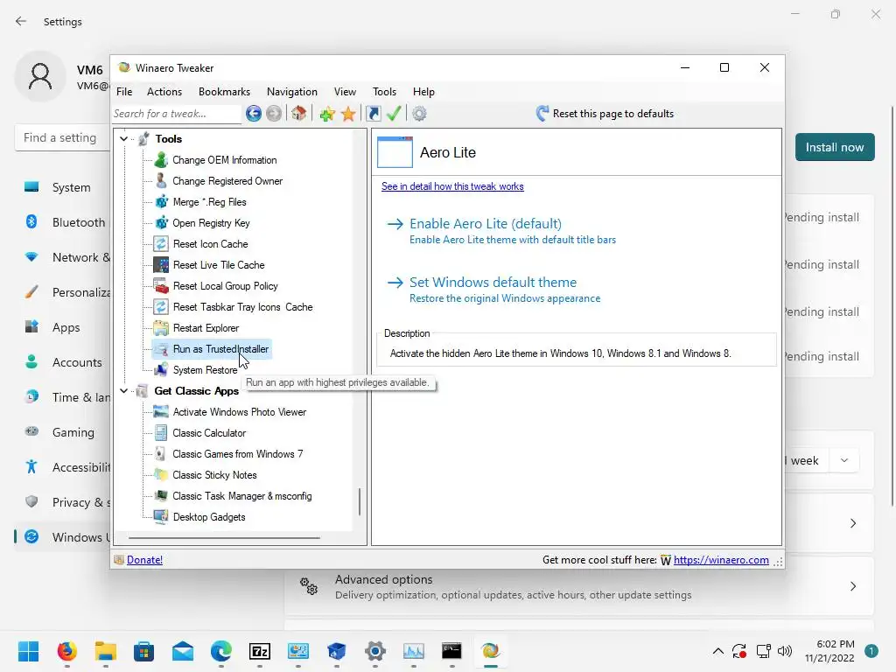Select Classic Calculator
The width and height of the screenshot is (896, 672).
pyautogui.click(x=209, y=433)
